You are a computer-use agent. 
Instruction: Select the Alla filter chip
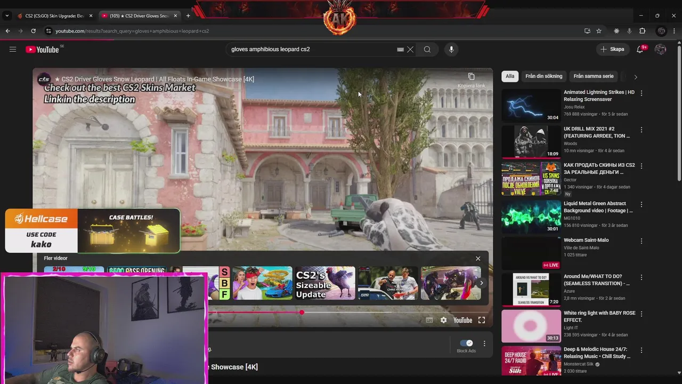click(510, 76)
